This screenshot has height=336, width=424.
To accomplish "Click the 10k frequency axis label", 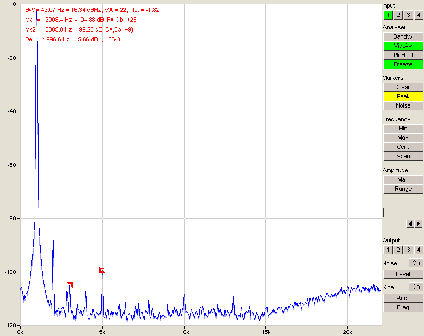I will click(x=185, y=332).
